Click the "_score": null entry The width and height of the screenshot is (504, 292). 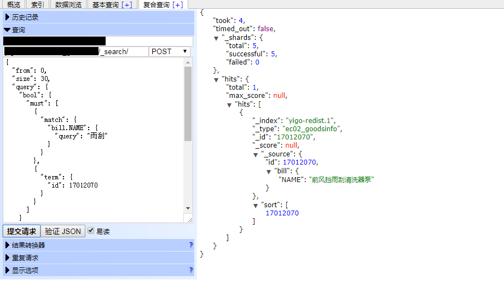click(276, 145)
